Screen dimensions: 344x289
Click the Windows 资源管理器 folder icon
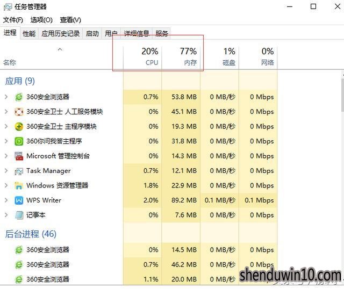(19, 185)
